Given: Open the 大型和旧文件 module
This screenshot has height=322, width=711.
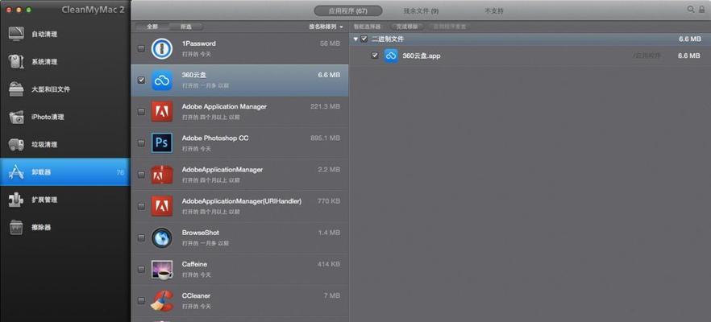Looking at the screenshot, I should 64,89.
